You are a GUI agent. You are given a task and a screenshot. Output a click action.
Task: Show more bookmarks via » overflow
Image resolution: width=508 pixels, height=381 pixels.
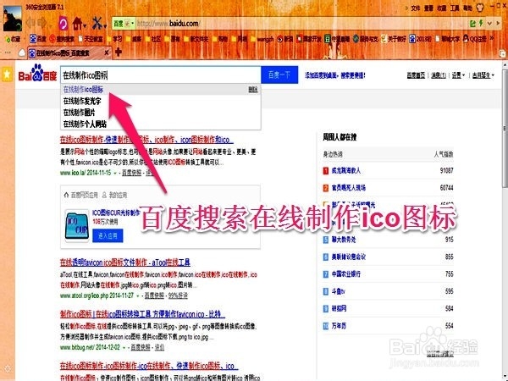(491, 39)
